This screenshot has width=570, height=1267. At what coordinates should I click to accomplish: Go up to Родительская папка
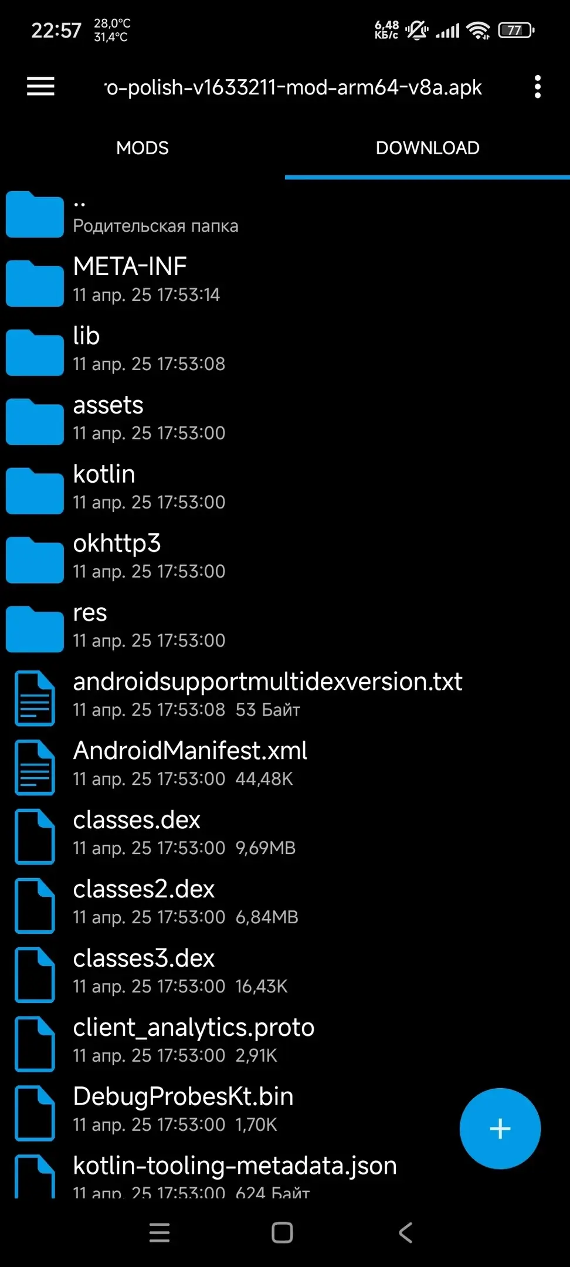click(285, 214)
